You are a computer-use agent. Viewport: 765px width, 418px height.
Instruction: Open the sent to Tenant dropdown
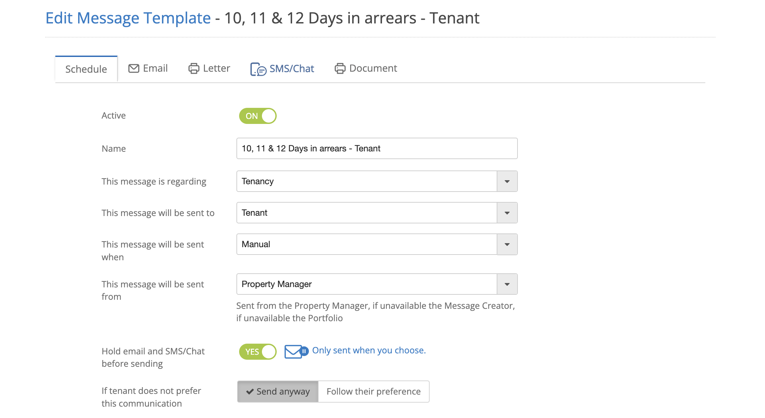(x=377, y=213)
